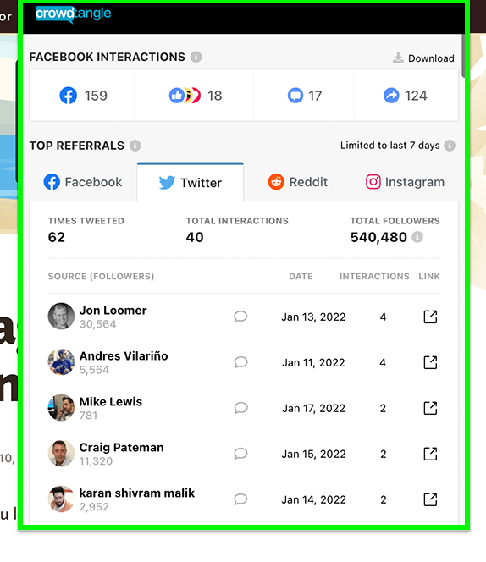The width and height of the screenshot is (486, 562).
Task: Click the comment bubble in Craig Pateman's row
Action: click(x=240, y=454)
